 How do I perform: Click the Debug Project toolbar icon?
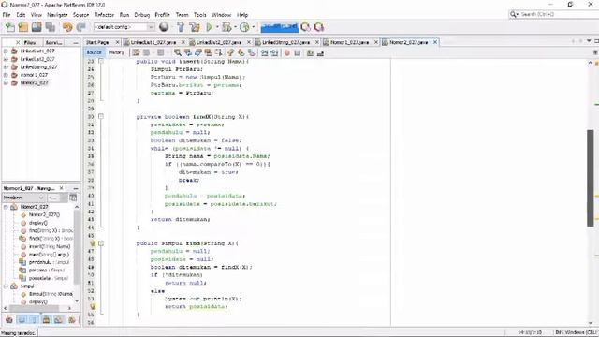tap(226, 27)
